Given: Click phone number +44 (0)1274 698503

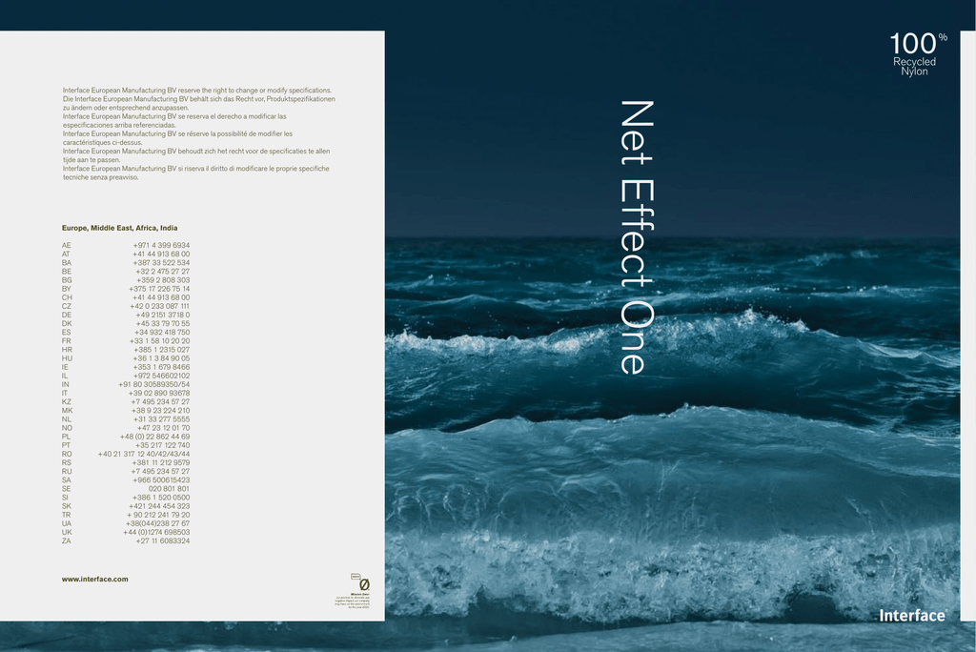Looking at the screenshot, I should 156,533.
